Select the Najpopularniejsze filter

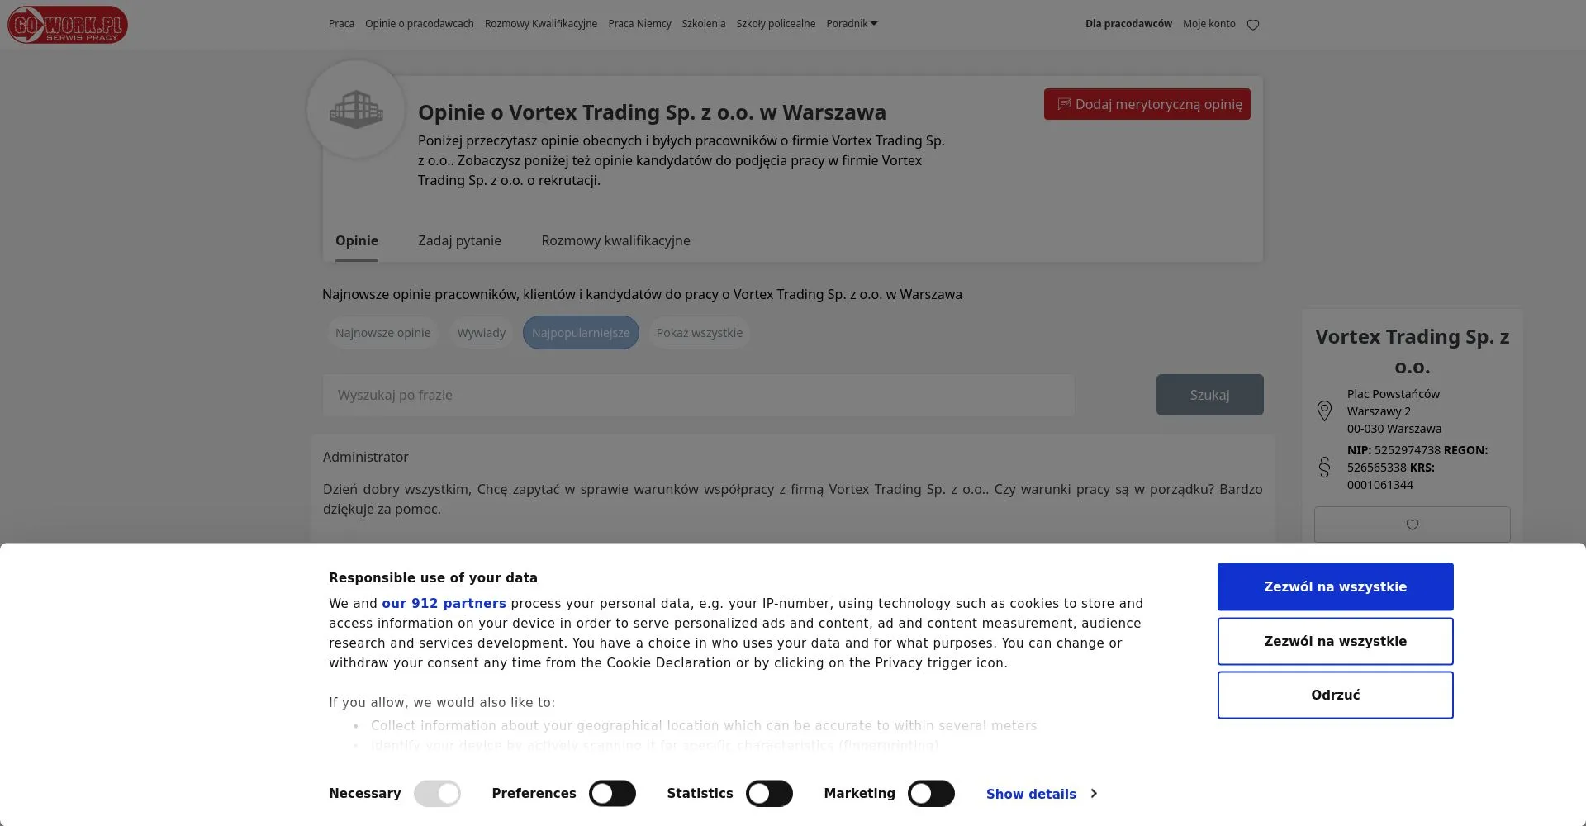click(x=581, y=333)
